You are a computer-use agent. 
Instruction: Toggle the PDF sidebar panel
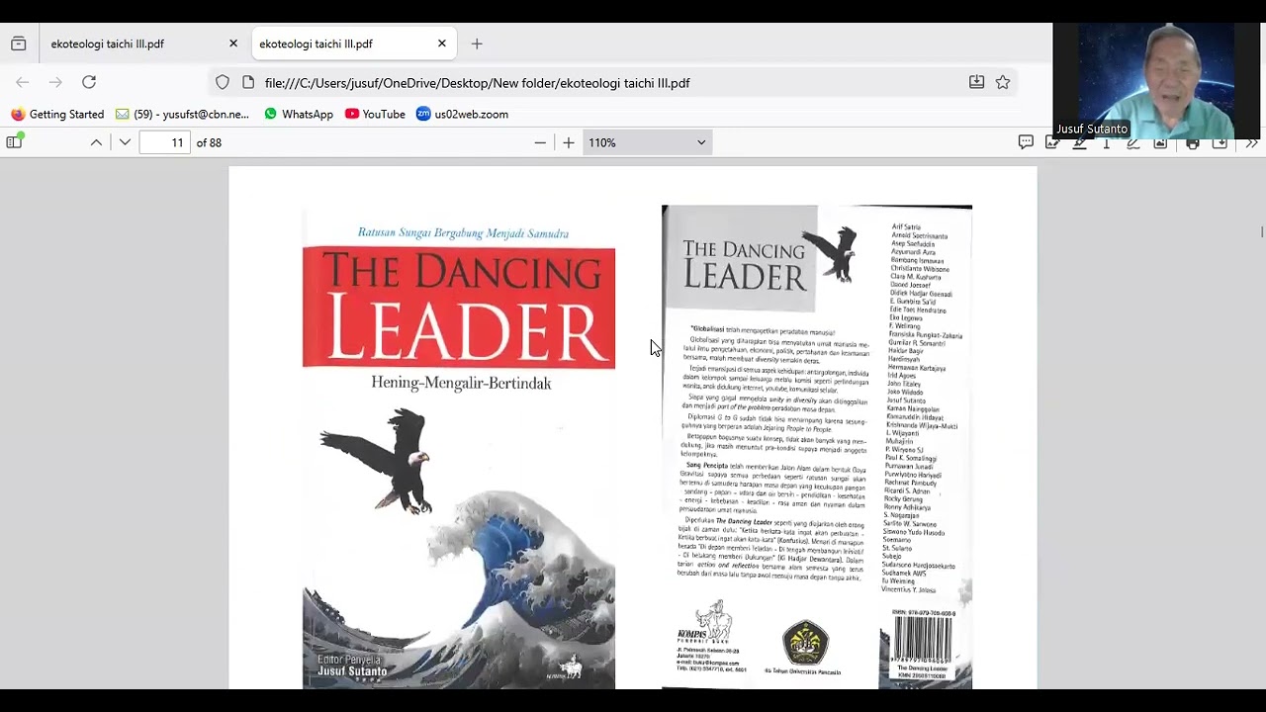[14, 142]
